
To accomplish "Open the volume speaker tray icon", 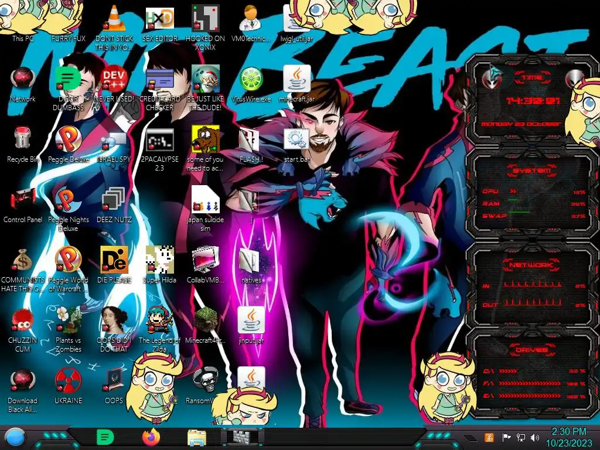I will click(x=535, y=437).
